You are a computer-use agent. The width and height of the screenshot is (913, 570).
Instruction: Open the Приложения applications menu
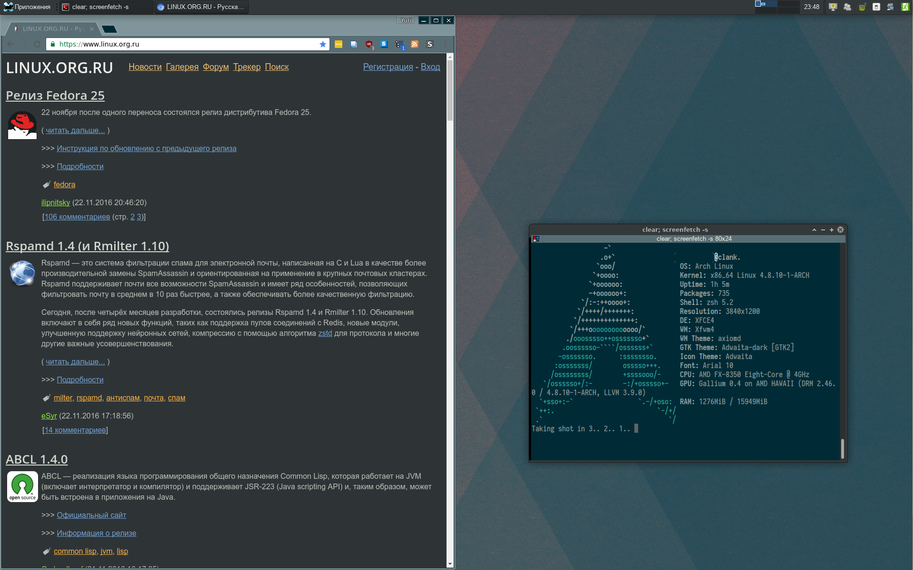27,7
